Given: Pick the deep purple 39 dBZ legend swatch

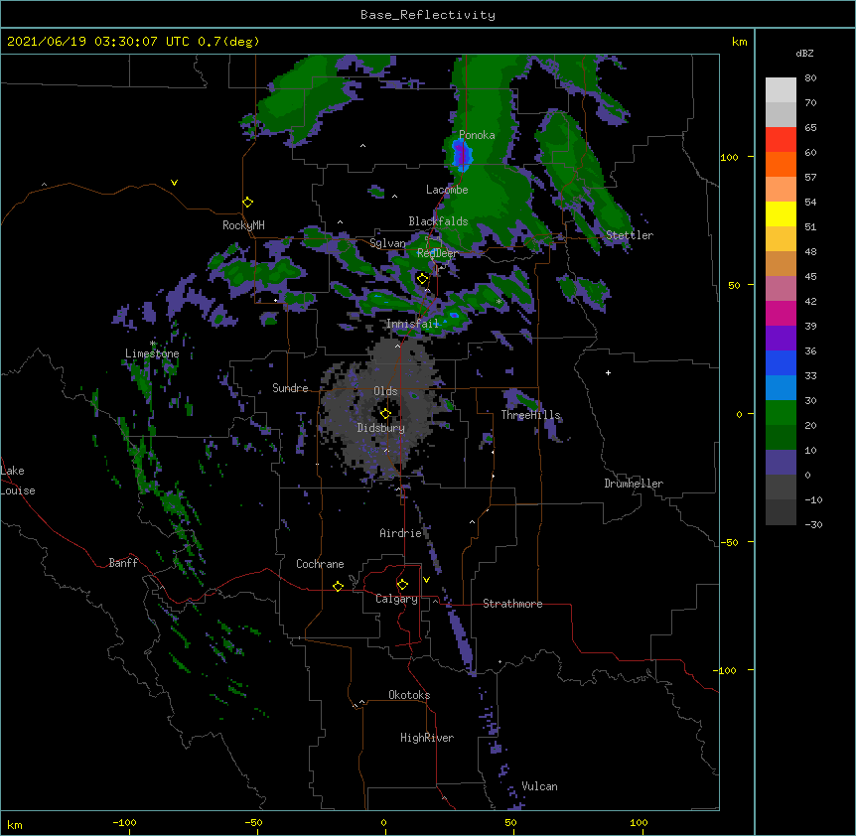Looking at the screenshot, I should (x=781, y=339).
